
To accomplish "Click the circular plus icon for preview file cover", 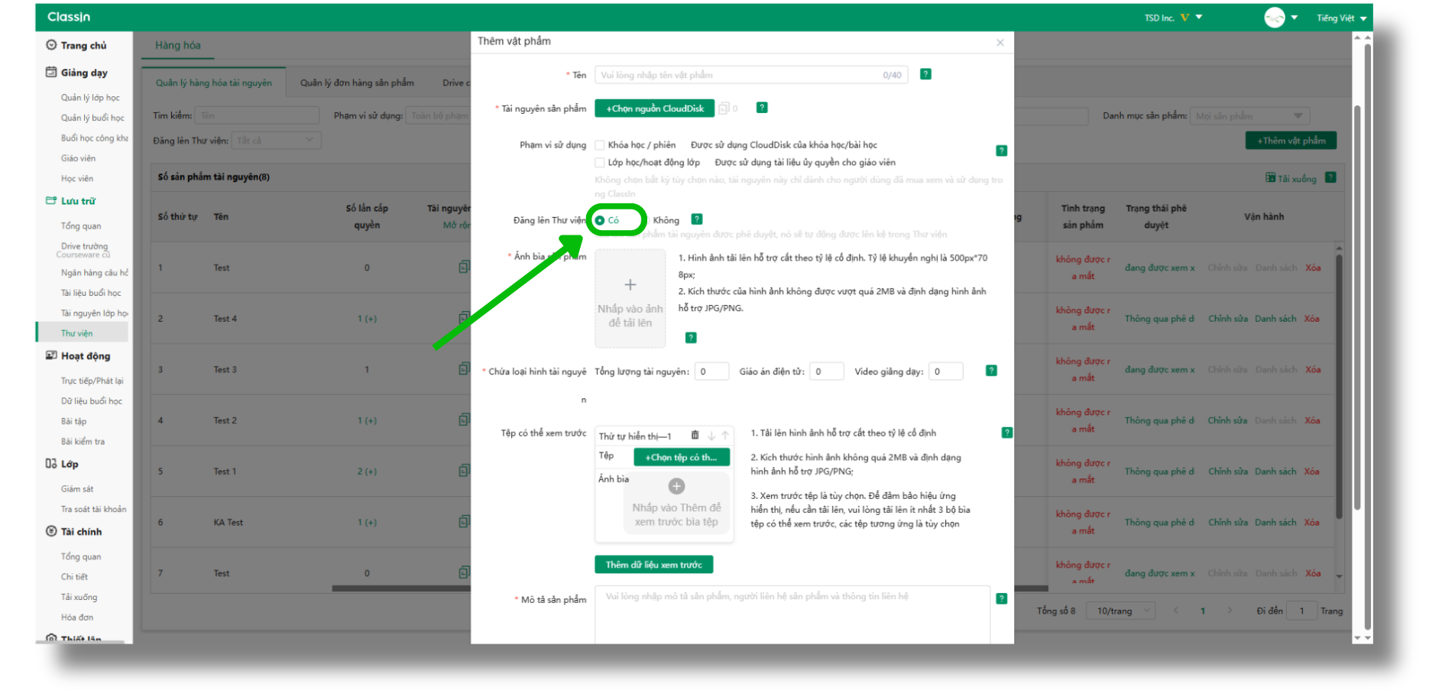I will pos(676,486).
